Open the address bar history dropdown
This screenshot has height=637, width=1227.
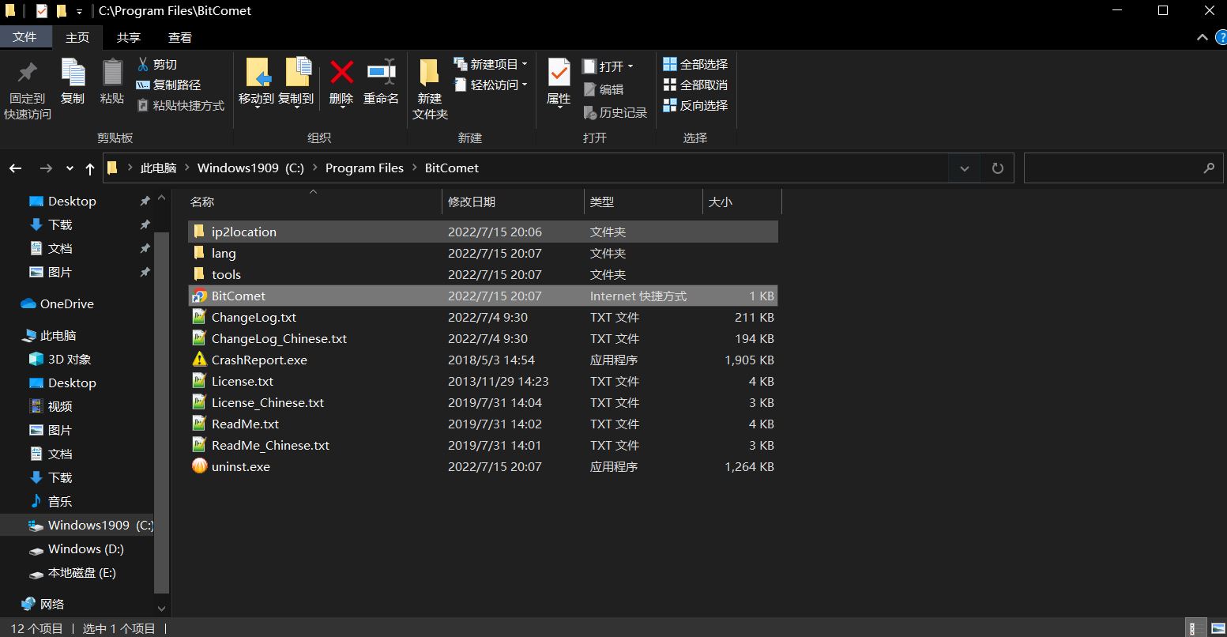[x=964, y=168]
